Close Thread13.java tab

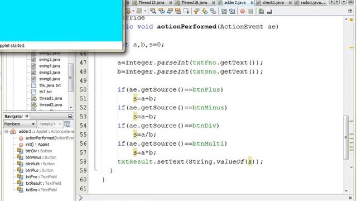point(171,2)
